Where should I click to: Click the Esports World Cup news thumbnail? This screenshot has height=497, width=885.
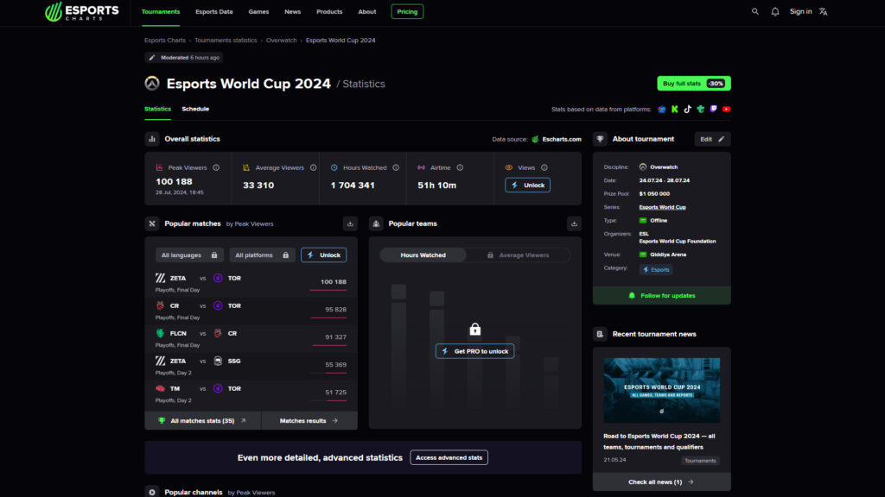tap(660, 390)
